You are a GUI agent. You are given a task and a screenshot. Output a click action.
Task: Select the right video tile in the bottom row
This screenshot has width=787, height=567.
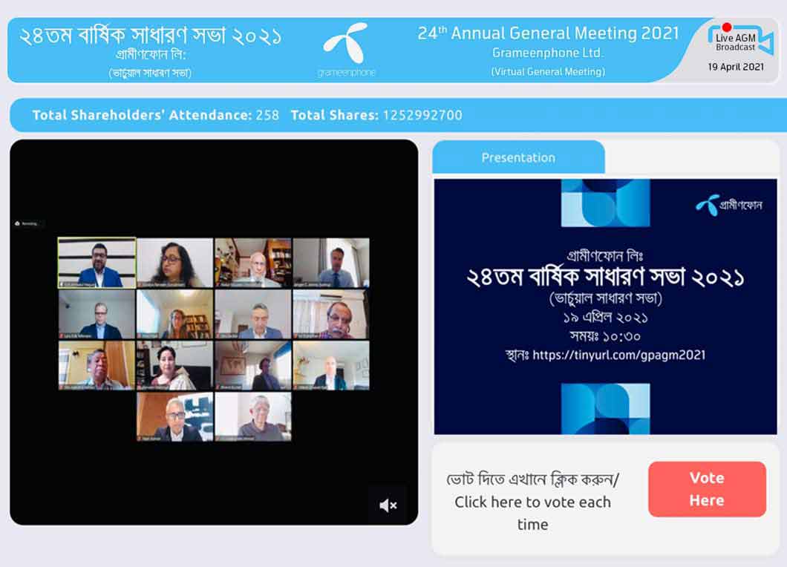(253, 416)
